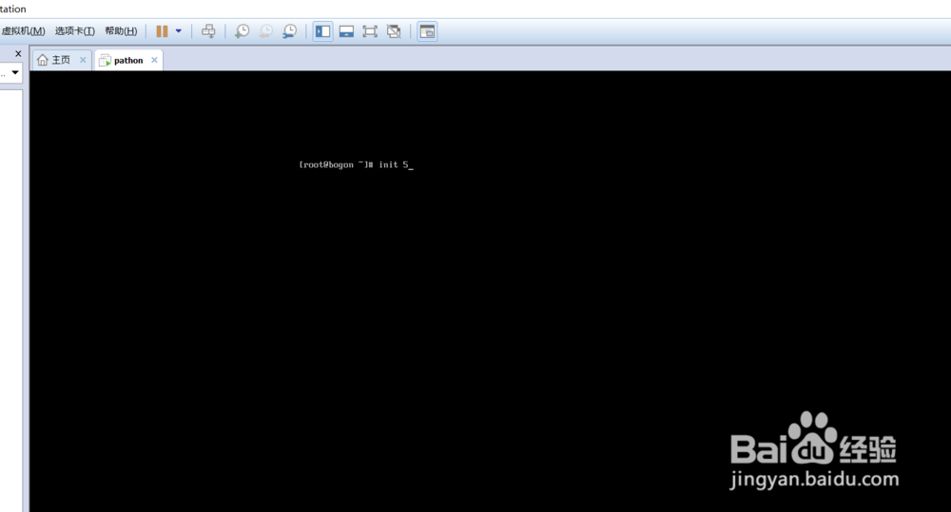The width and height of the screenshot is (951, 512).
Task: Close the pathon tab
Action: [x=155, y=60]
